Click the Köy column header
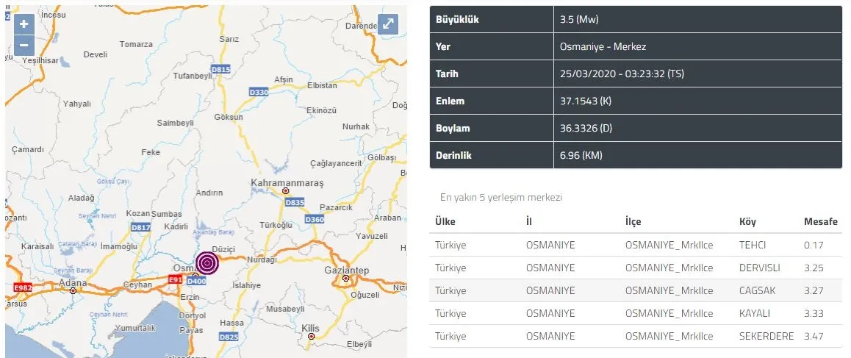The width and height of the screenshot is (851, 358). tap(747, 222)
